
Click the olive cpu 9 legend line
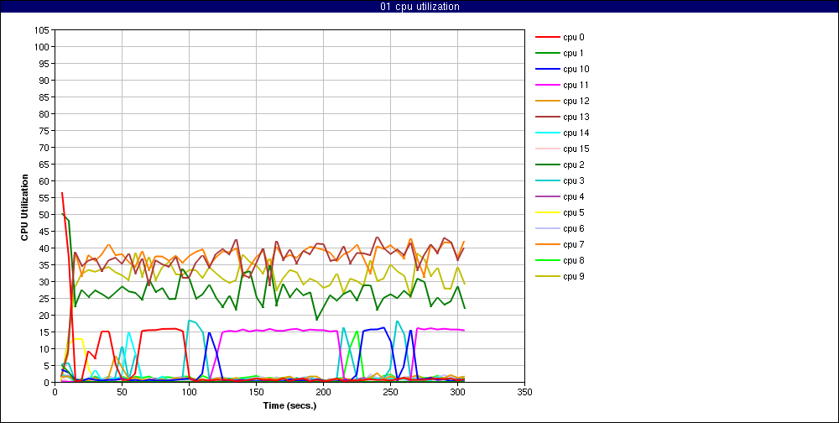point(547,276)
